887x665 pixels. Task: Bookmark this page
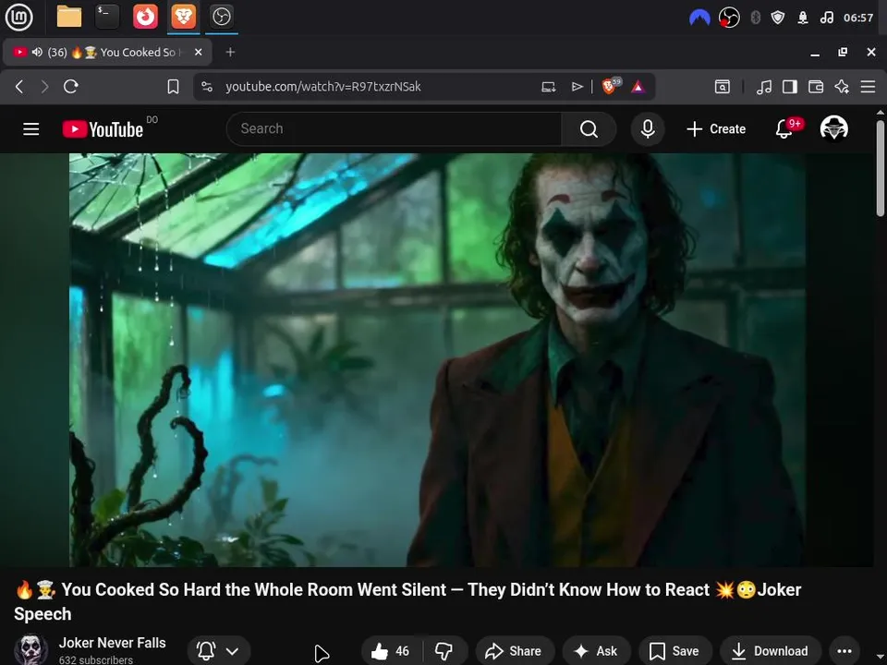173,87
